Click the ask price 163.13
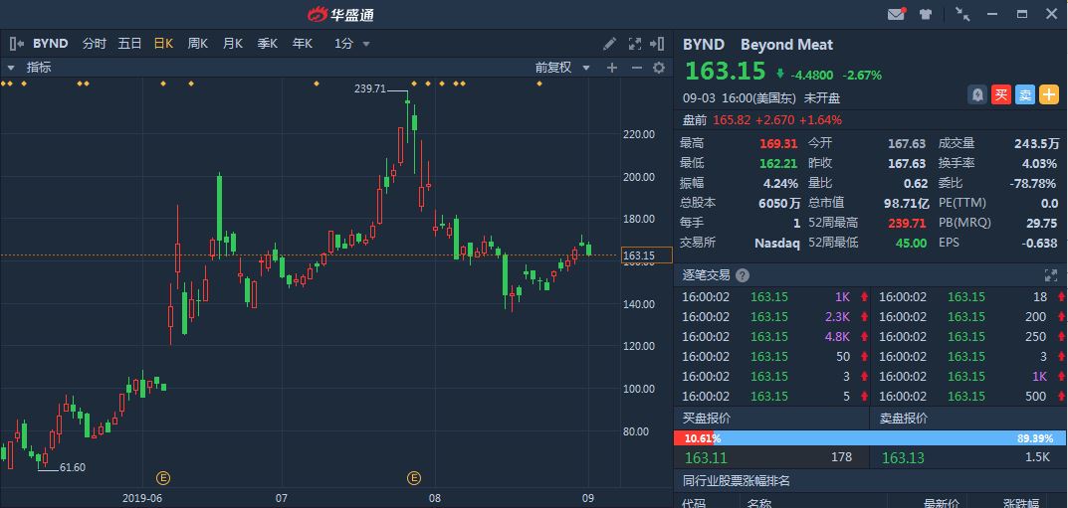The height and width of the screenshot is (508, 1068). [x=903, y=457]
